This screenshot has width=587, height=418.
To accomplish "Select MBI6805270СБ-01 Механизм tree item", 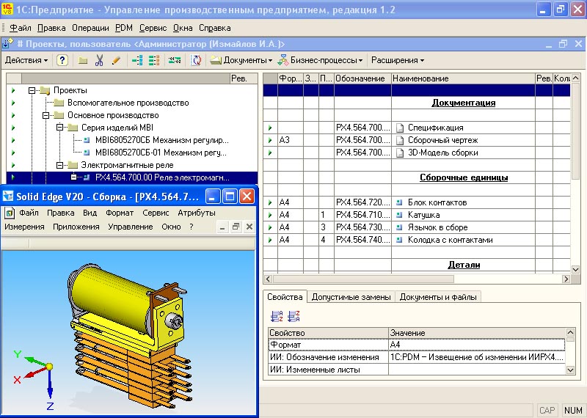I will coord(161,153).
